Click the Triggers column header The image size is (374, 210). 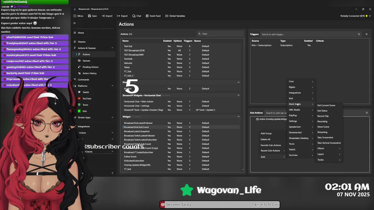[x=188, y=41]
